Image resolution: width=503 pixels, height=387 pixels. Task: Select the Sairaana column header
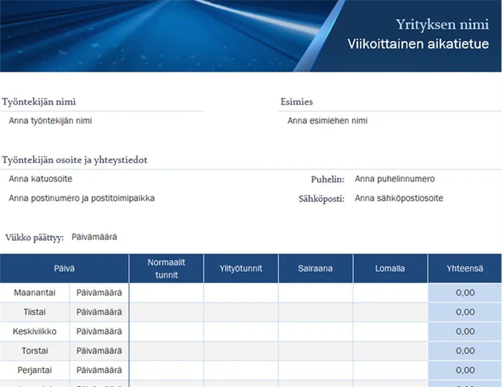pos(315,268)
